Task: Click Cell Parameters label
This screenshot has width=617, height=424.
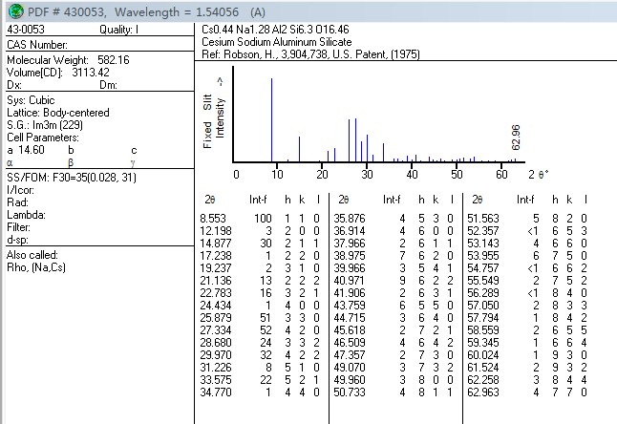Action: point(43,138)
